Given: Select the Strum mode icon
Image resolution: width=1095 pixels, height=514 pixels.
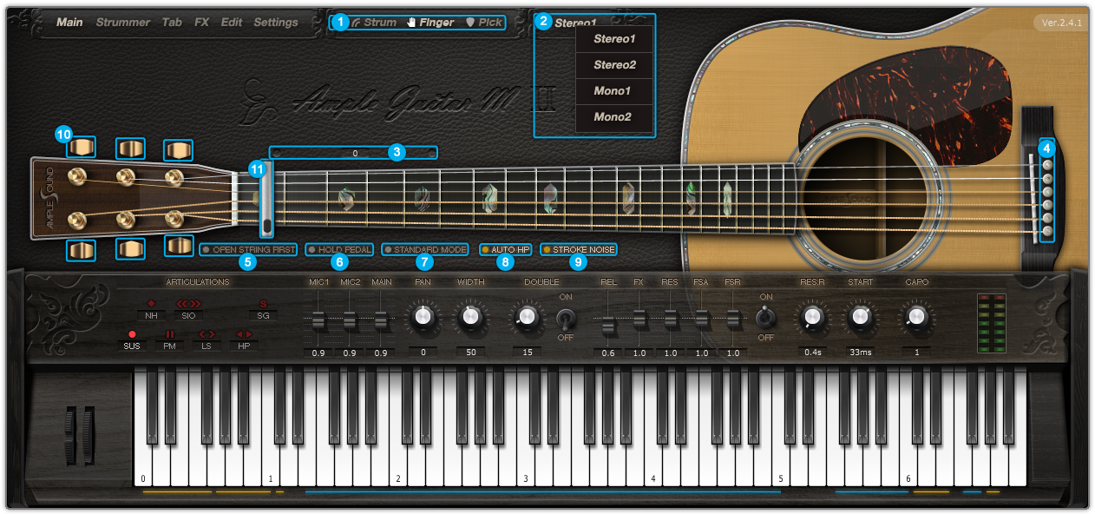Looking at the screenshot, I should (x=357, y=23).
